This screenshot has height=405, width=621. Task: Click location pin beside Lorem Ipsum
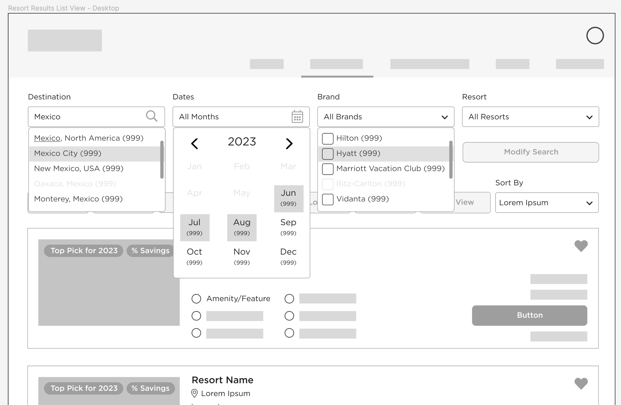pos(194,393)
